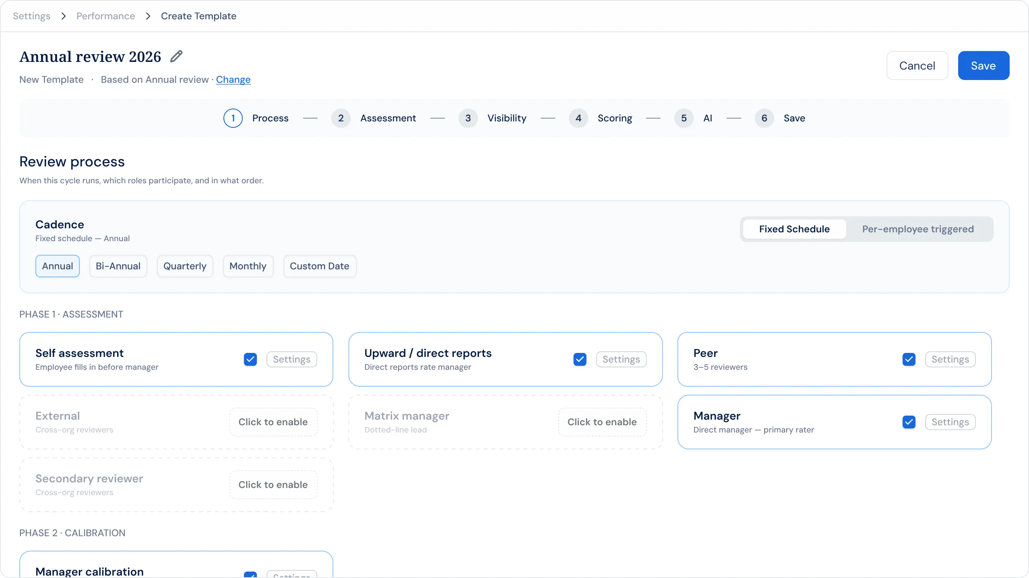Click PHASE 1 · ASSESSMENT label

pos(71,314)
